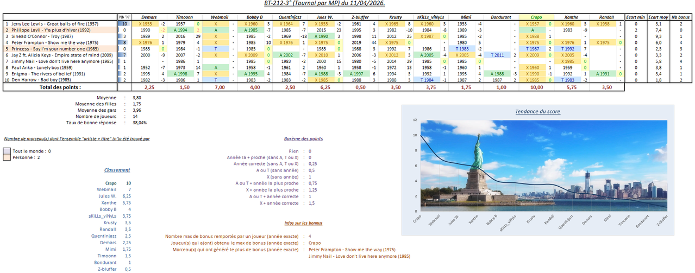The image size is (695, 273).
Task: Select the Crapo total "10,00" in totals row
Action: (x=536, y=87)
